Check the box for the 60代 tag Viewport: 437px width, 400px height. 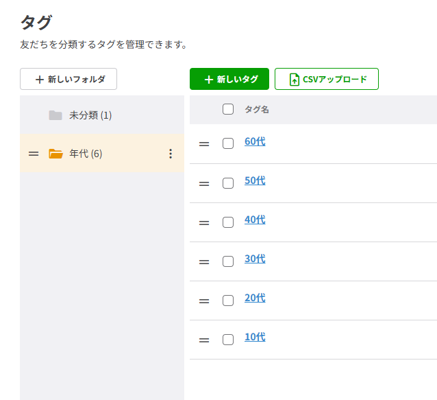(x=228, y=143)
